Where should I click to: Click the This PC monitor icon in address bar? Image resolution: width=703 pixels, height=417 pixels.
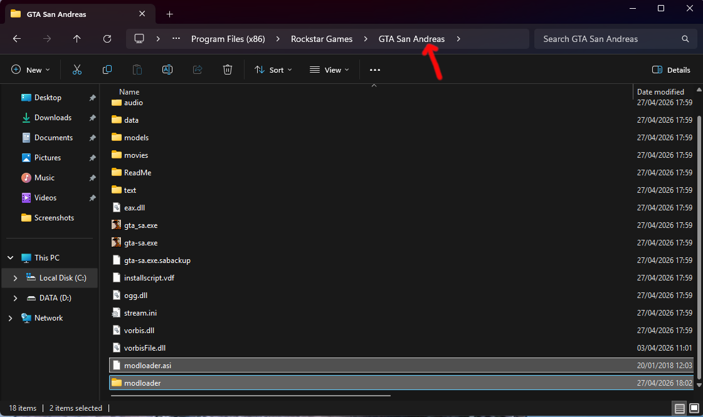pyautogui.click(x=139, y=39)
